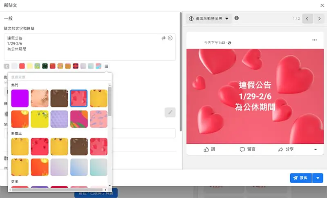The width and height of the screenshot is (327, 198).
Task: Open the three-dot menu on post preview
Action: (314, 40)
